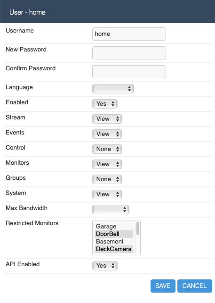Select DoorBell in Restricted Monitors list
Viewport: 215px width, 303px height.
pos(114,234)
